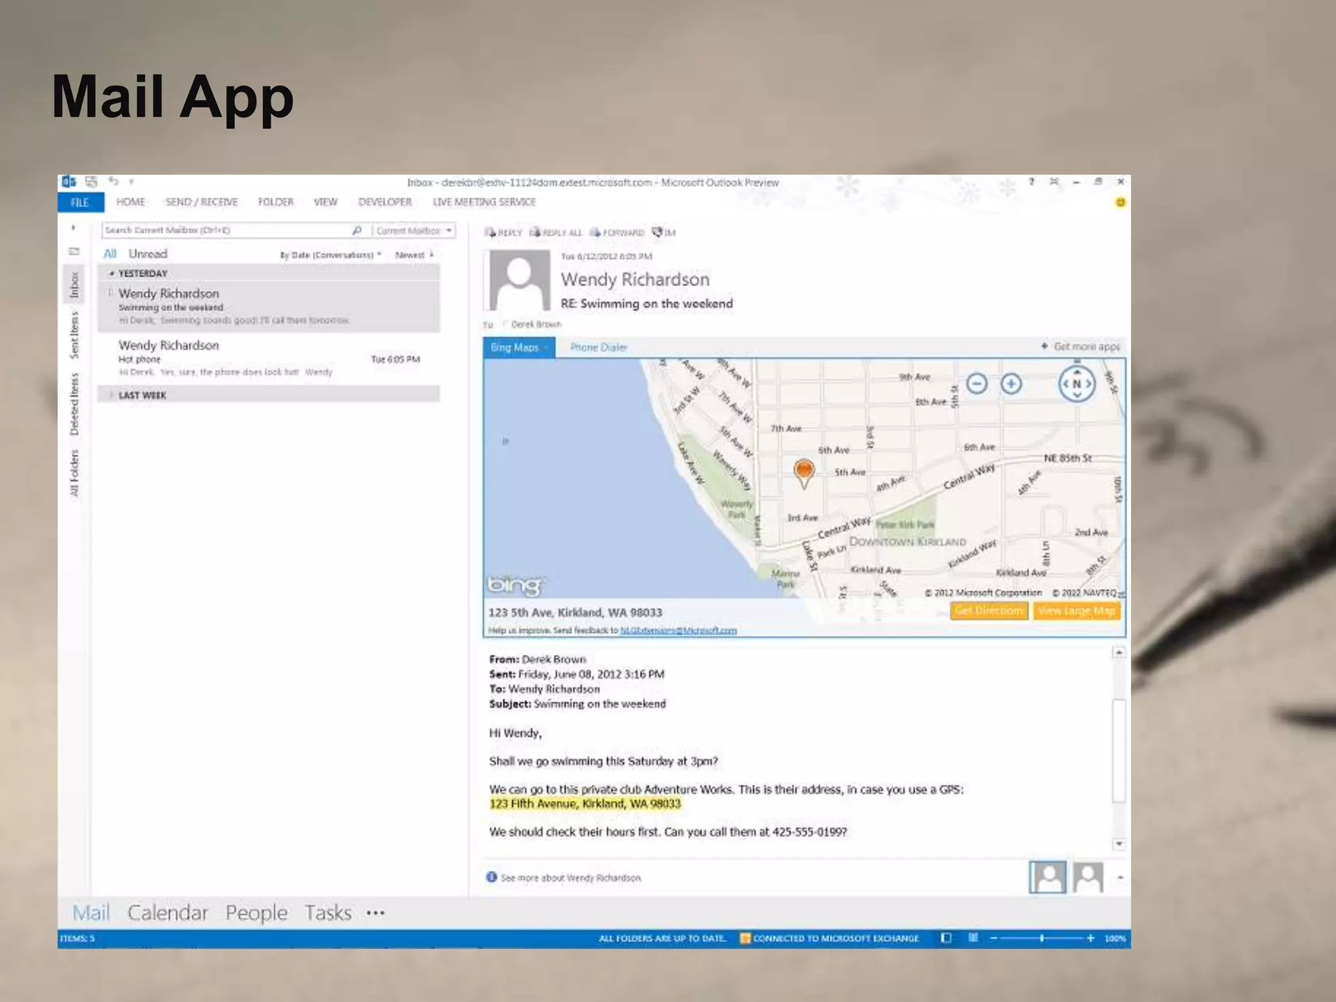The height and width of the screenshot is (1002, 1336).
Task: Click the message body scrollbar down arrow
Action: [1119, 844]
